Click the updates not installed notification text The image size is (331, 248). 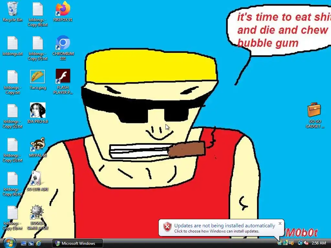pos(225,226)
